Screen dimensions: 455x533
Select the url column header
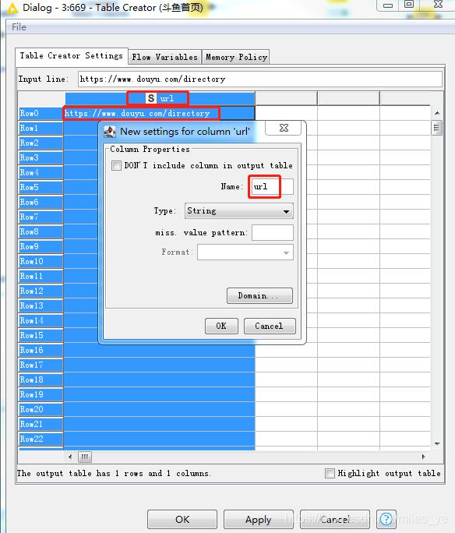click(x=160, y=99)
